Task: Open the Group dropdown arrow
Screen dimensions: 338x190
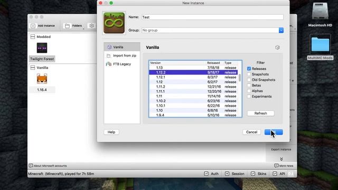Action: coord(281,31)
